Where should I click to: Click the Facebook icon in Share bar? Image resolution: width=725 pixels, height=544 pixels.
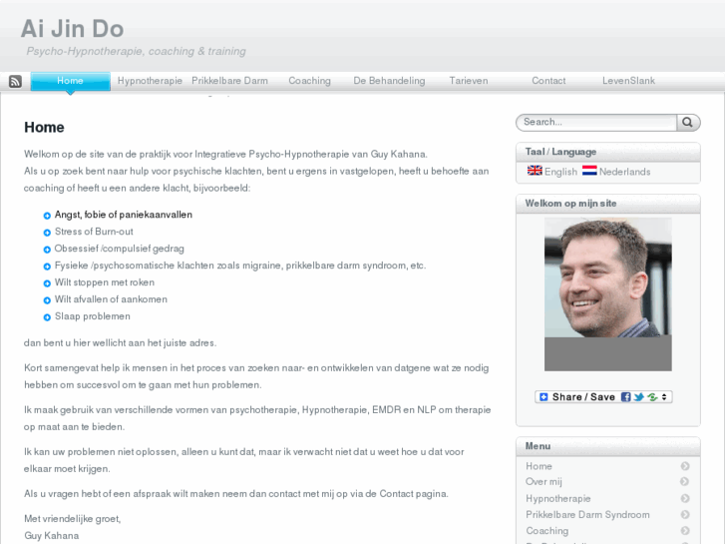point(625,397)
